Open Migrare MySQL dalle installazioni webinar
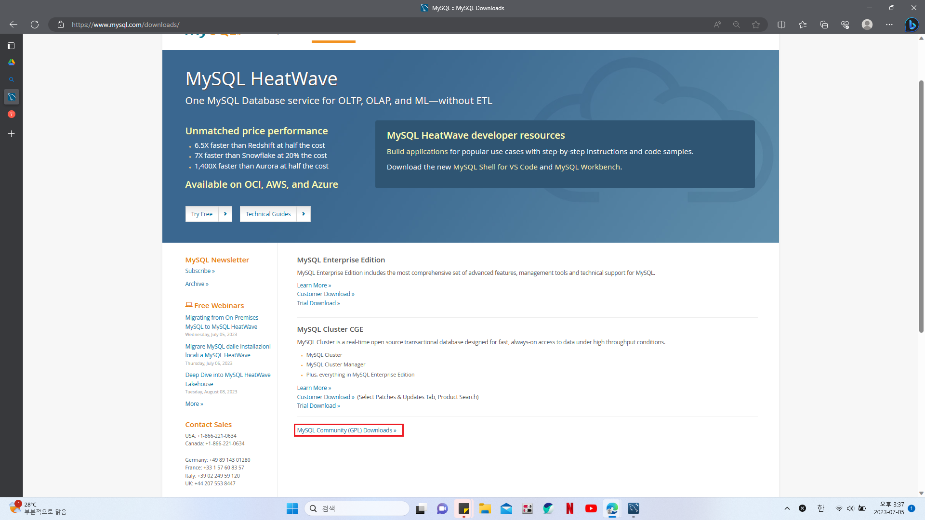925x520 pixels. (x=228, y=351)
